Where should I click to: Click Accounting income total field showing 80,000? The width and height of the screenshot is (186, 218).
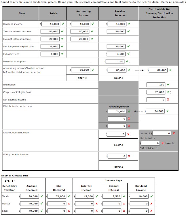81,70
